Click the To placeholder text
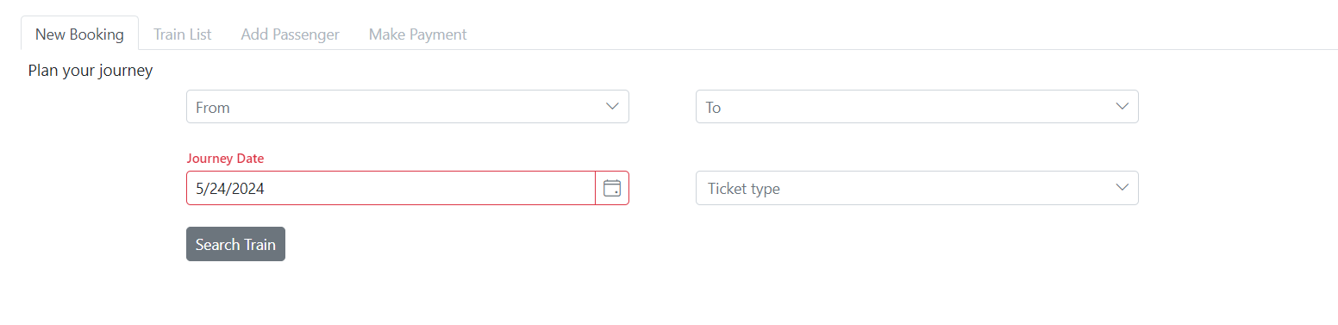Image resolution: width=1338 pixels, height=325 pixels. pos(713,108)
